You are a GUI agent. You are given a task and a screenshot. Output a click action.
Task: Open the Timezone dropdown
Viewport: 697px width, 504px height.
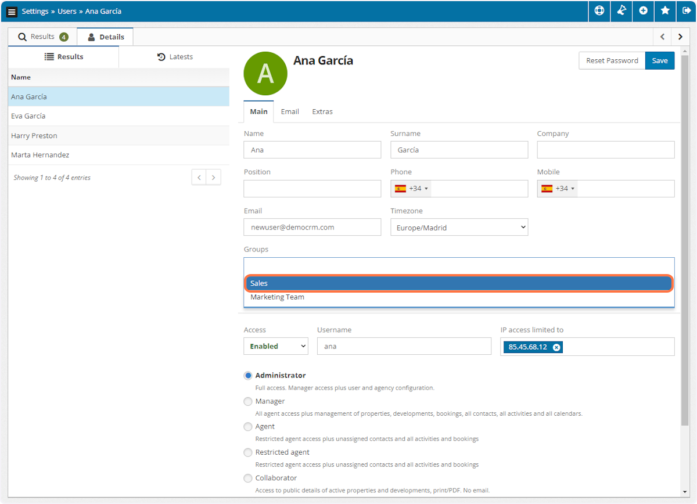459,228
